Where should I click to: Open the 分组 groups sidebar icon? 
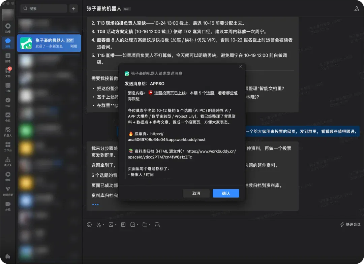(8, 206)
